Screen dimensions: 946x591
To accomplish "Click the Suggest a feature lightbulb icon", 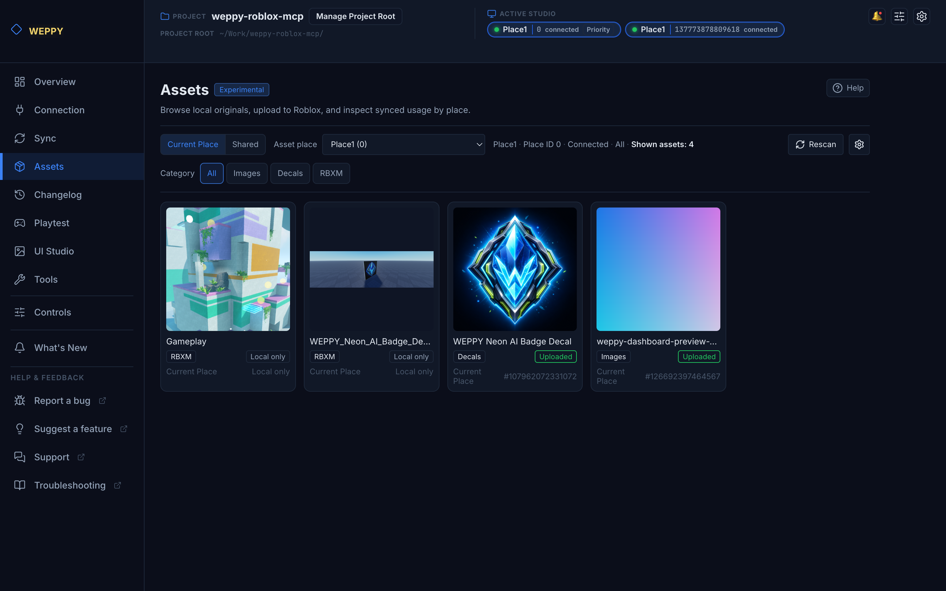I will [x=20, y=429].
